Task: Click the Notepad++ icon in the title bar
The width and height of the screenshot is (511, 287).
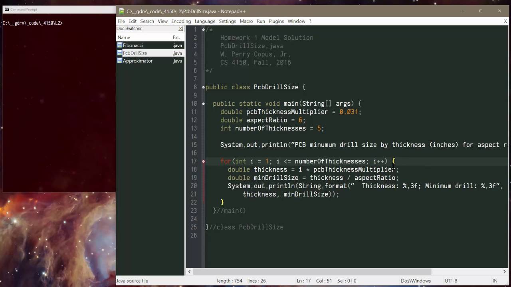Action: (122, 11)
